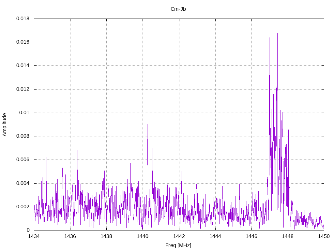The width and height of the screenshot is (334, 250).
Task: Click the x-axis tick label 1450
Action: tap(324, 236)
